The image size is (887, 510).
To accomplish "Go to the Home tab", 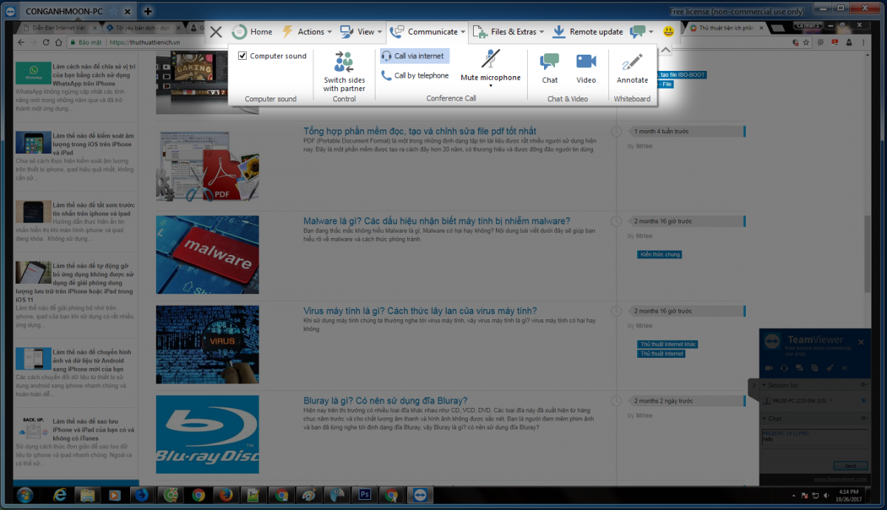I will 252,32.
